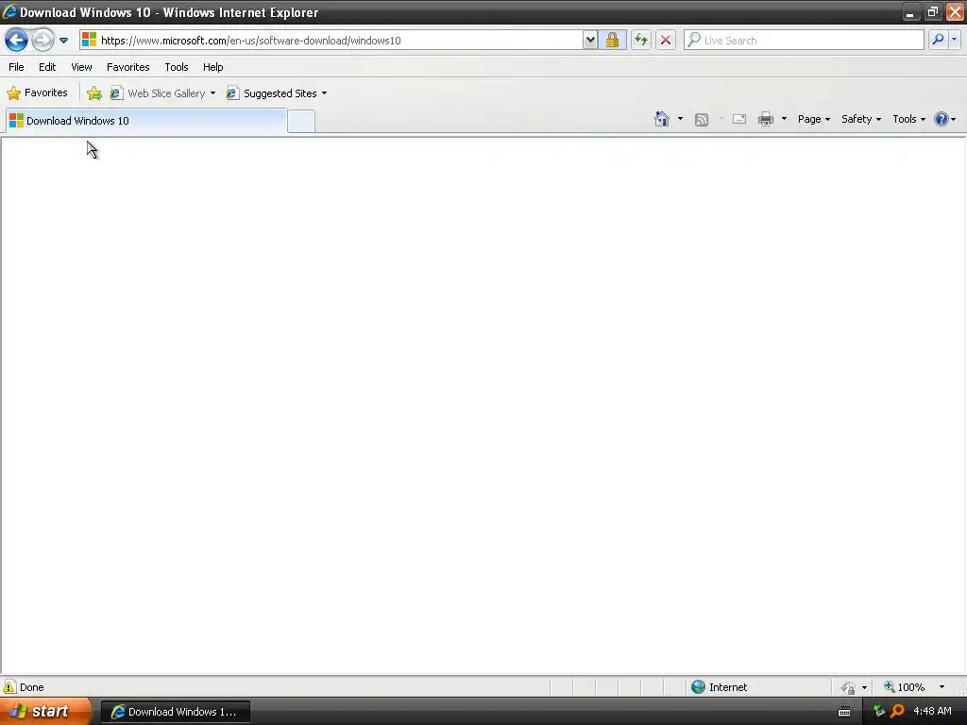Viewport: 967px width, 725px height.
Task: Open the Help menu
Action: tap(213, 67)
